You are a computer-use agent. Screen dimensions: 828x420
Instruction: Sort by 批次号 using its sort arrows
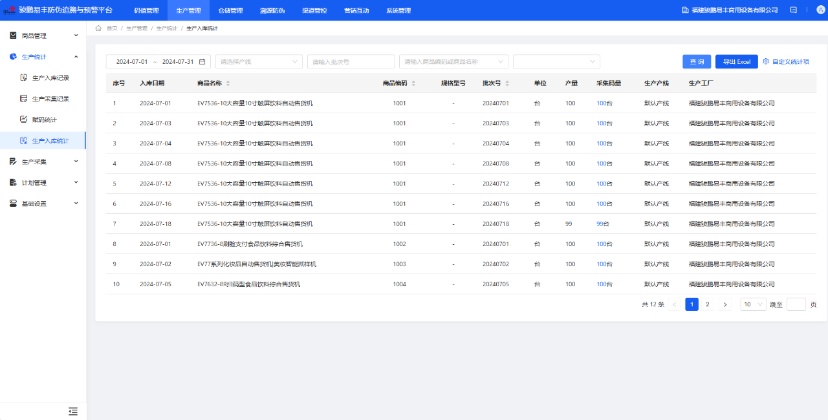click(507, 83)
